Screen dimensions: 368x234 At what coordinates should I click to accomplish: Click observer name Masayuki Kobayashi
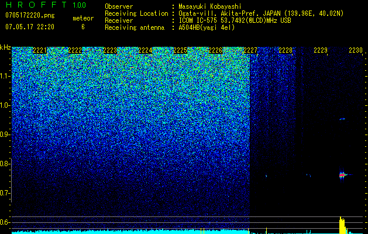click(x=210, y=6)
